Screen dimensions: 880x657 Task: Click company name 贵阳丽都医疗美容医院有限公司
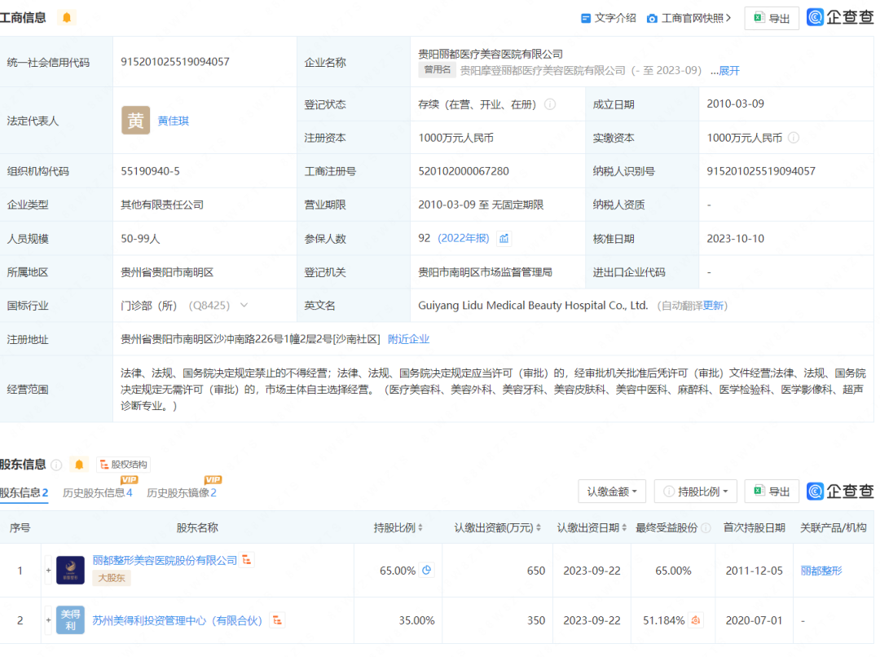point(491,54)
